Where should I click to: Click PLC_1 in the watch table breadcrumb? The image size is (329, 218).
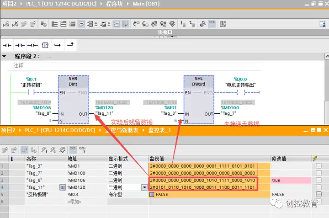tap(60, 130)
